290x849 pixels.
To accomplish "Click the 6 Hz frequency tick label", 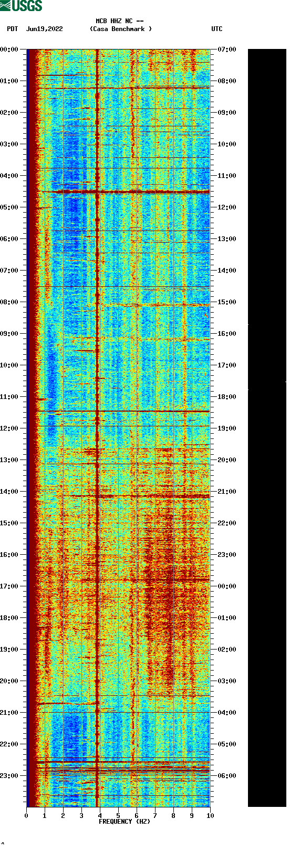I will pyautogui.click(x=137, y=816).
